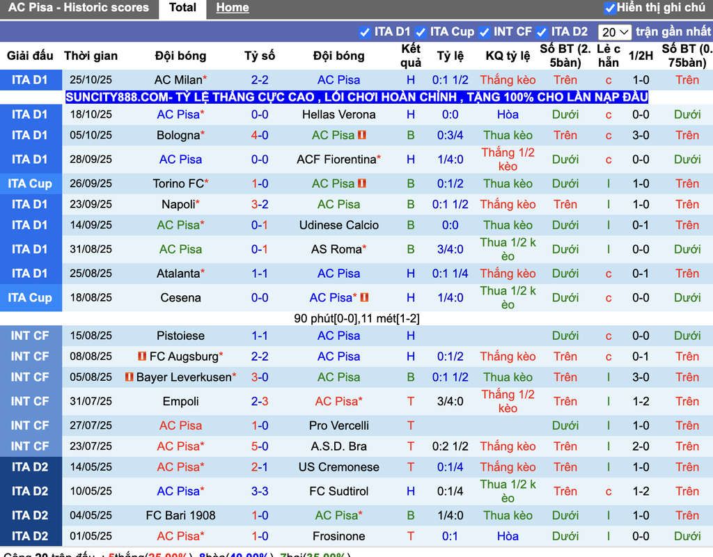Select the ITA Cup league cell dated 26/09/25
This screenshot has width=713, height=557.
(30, 184)
